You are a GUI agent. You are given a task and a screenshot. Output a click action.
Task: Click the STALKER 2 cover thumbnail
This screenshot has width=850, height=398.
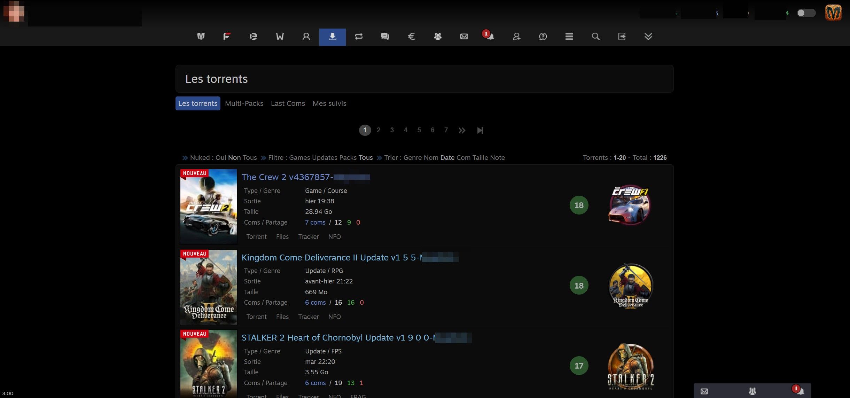click(x=209, y=364)
